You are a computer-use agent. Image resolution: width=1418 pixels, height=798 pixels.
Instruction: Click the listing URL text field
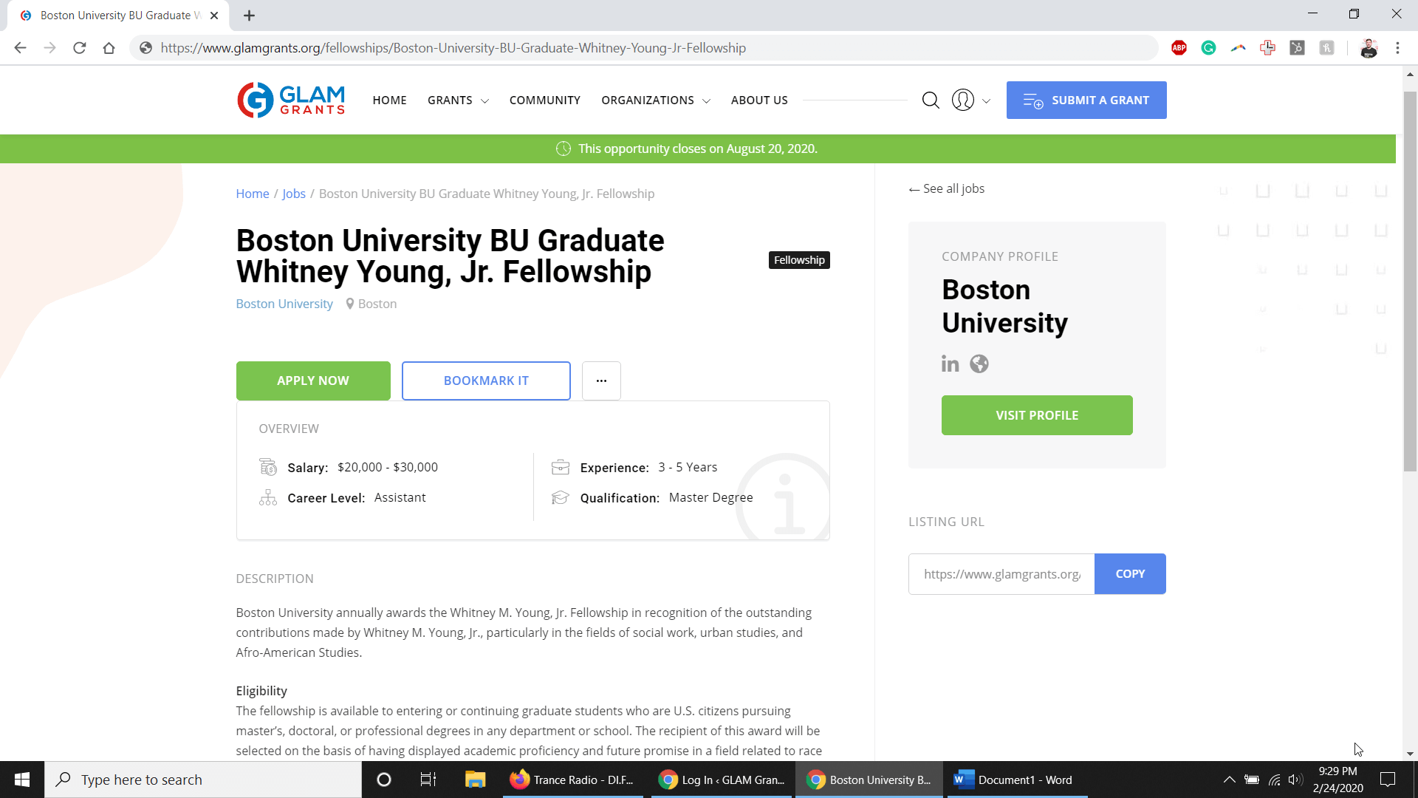coord(1001,574)
